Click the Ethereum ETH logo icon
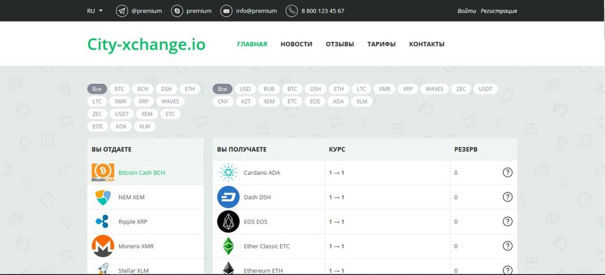 (228, 268)
